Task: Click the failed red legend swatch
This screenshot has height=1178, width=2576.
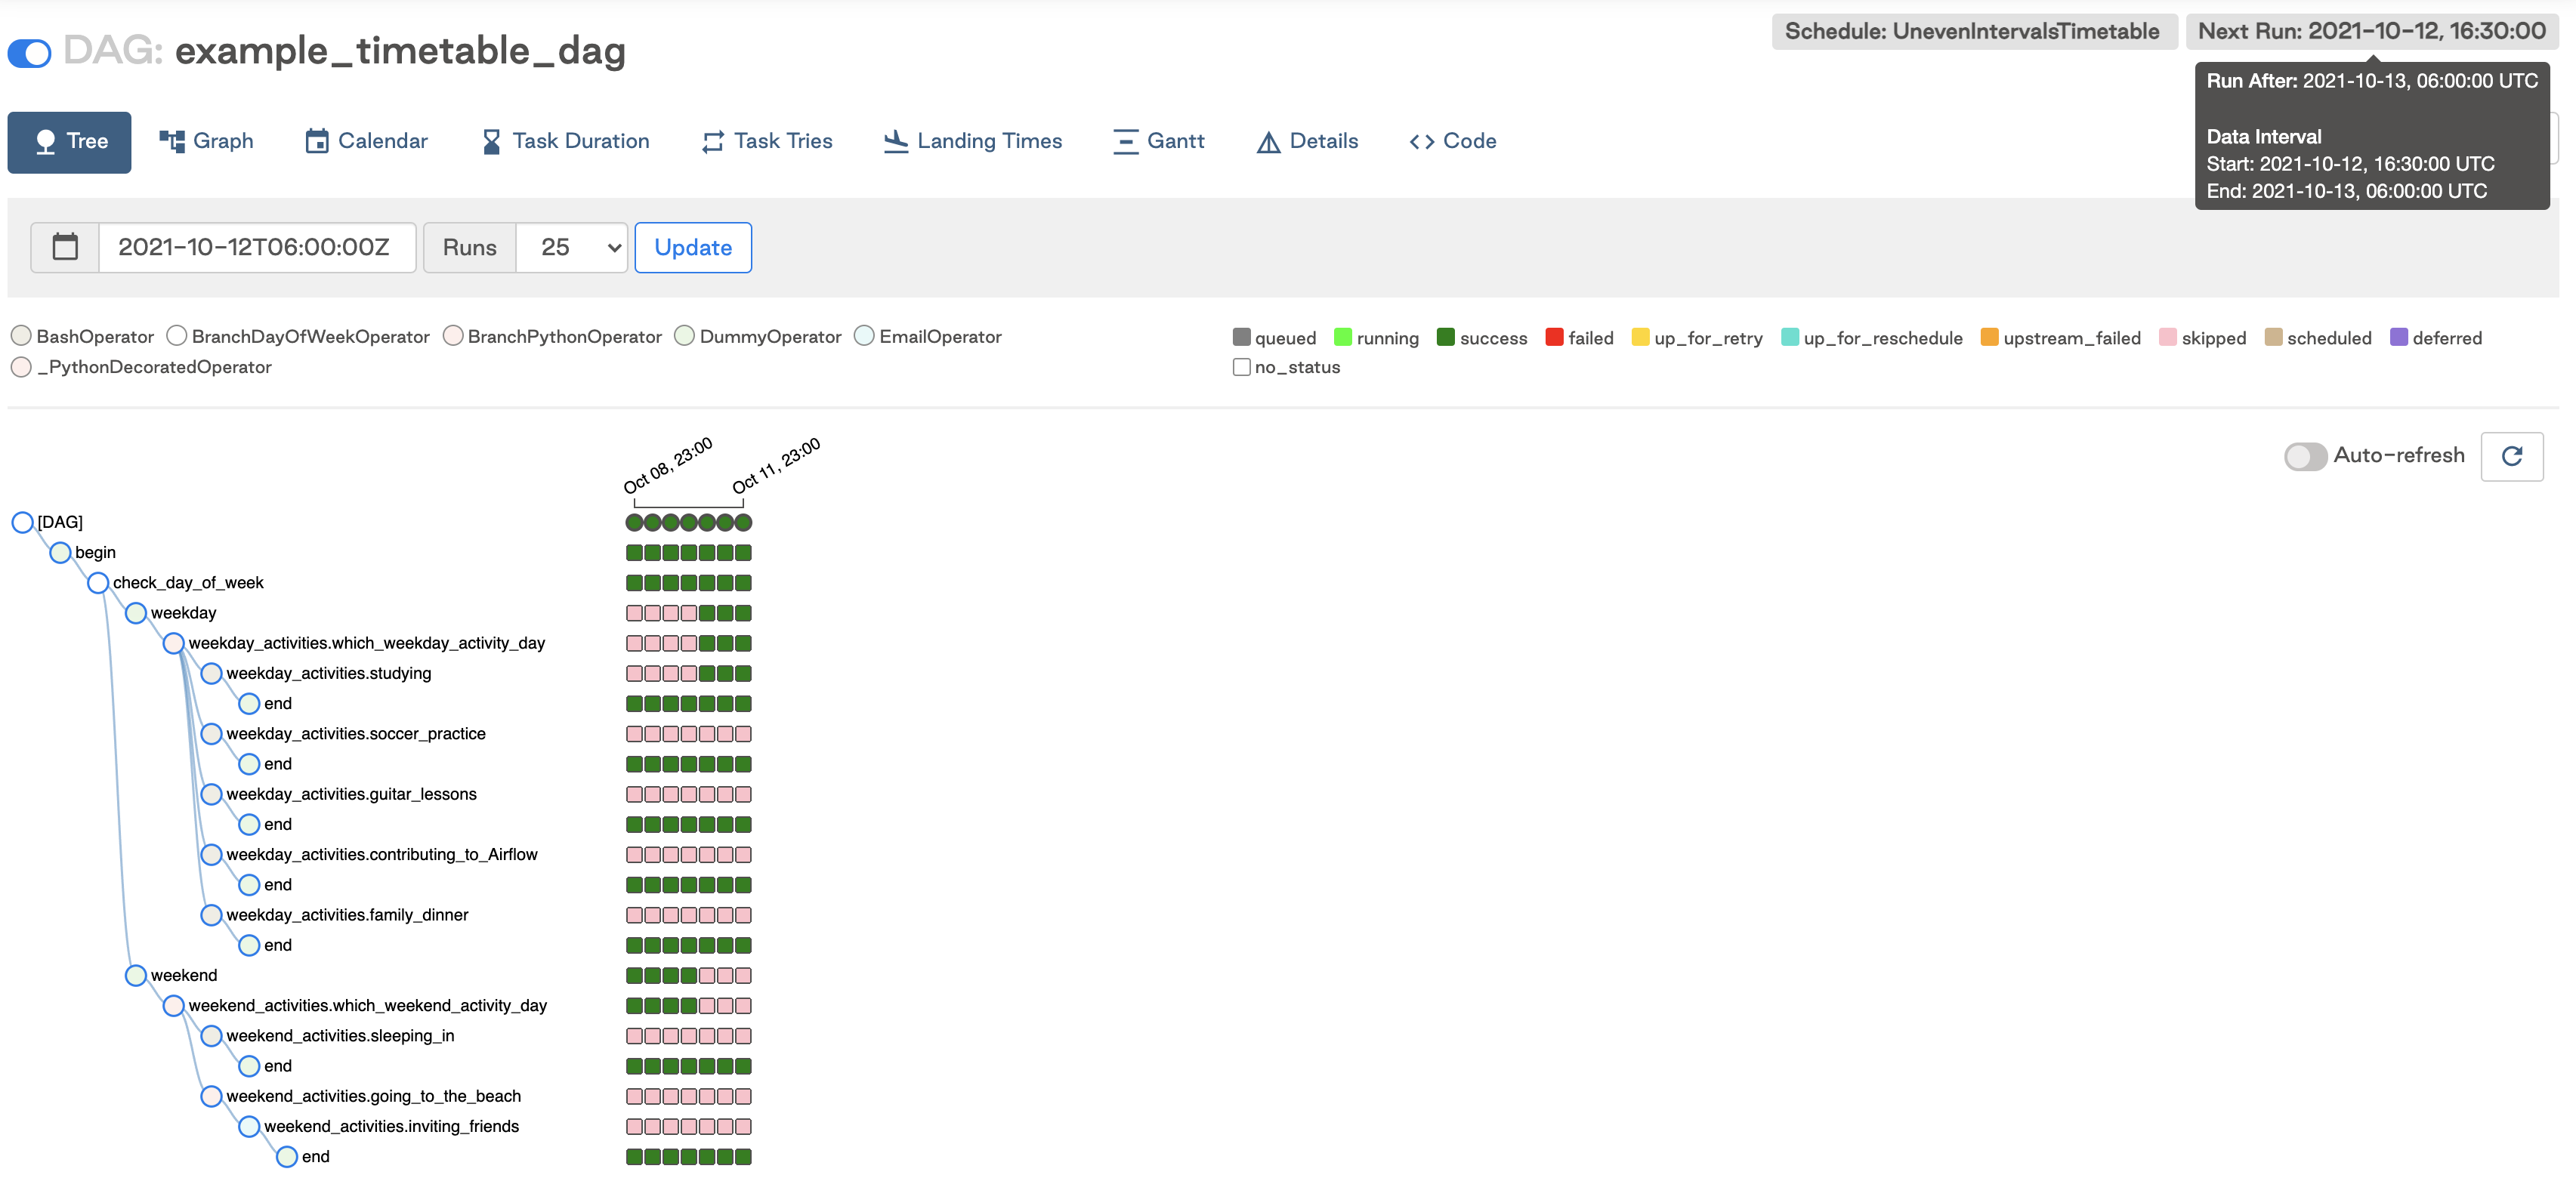Action: [1554, 337]
